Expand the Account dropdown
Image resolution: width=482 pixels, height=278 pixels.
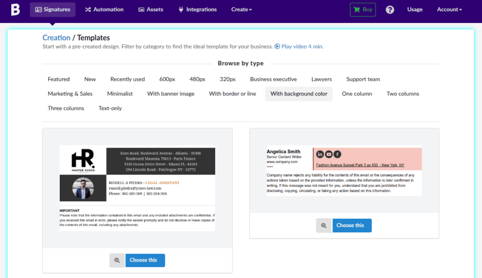450,9
